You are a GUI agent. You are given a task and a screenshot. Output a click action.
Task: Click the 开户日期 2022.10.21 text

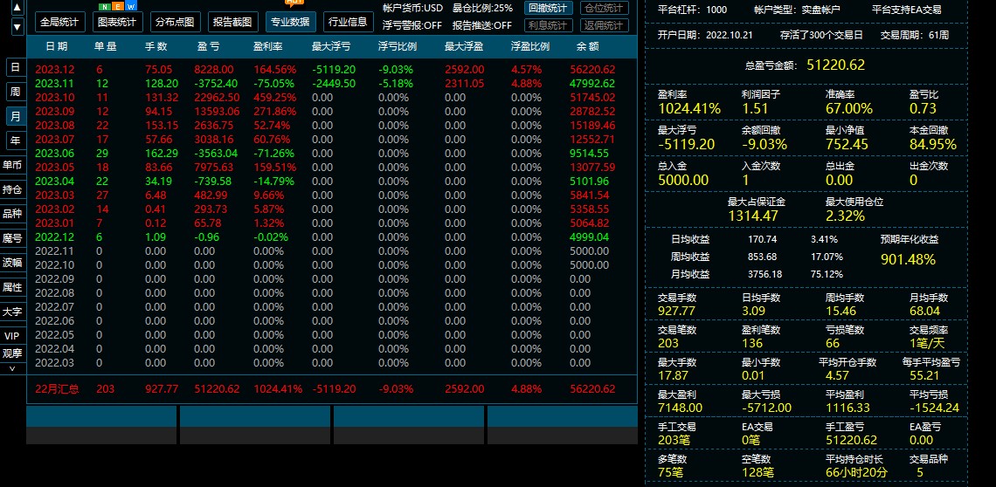[x=705, y=35]
